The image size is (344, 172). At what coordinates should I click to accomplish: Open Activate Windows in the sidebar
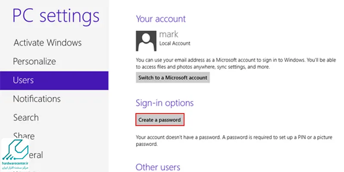(x=48, y=43)
